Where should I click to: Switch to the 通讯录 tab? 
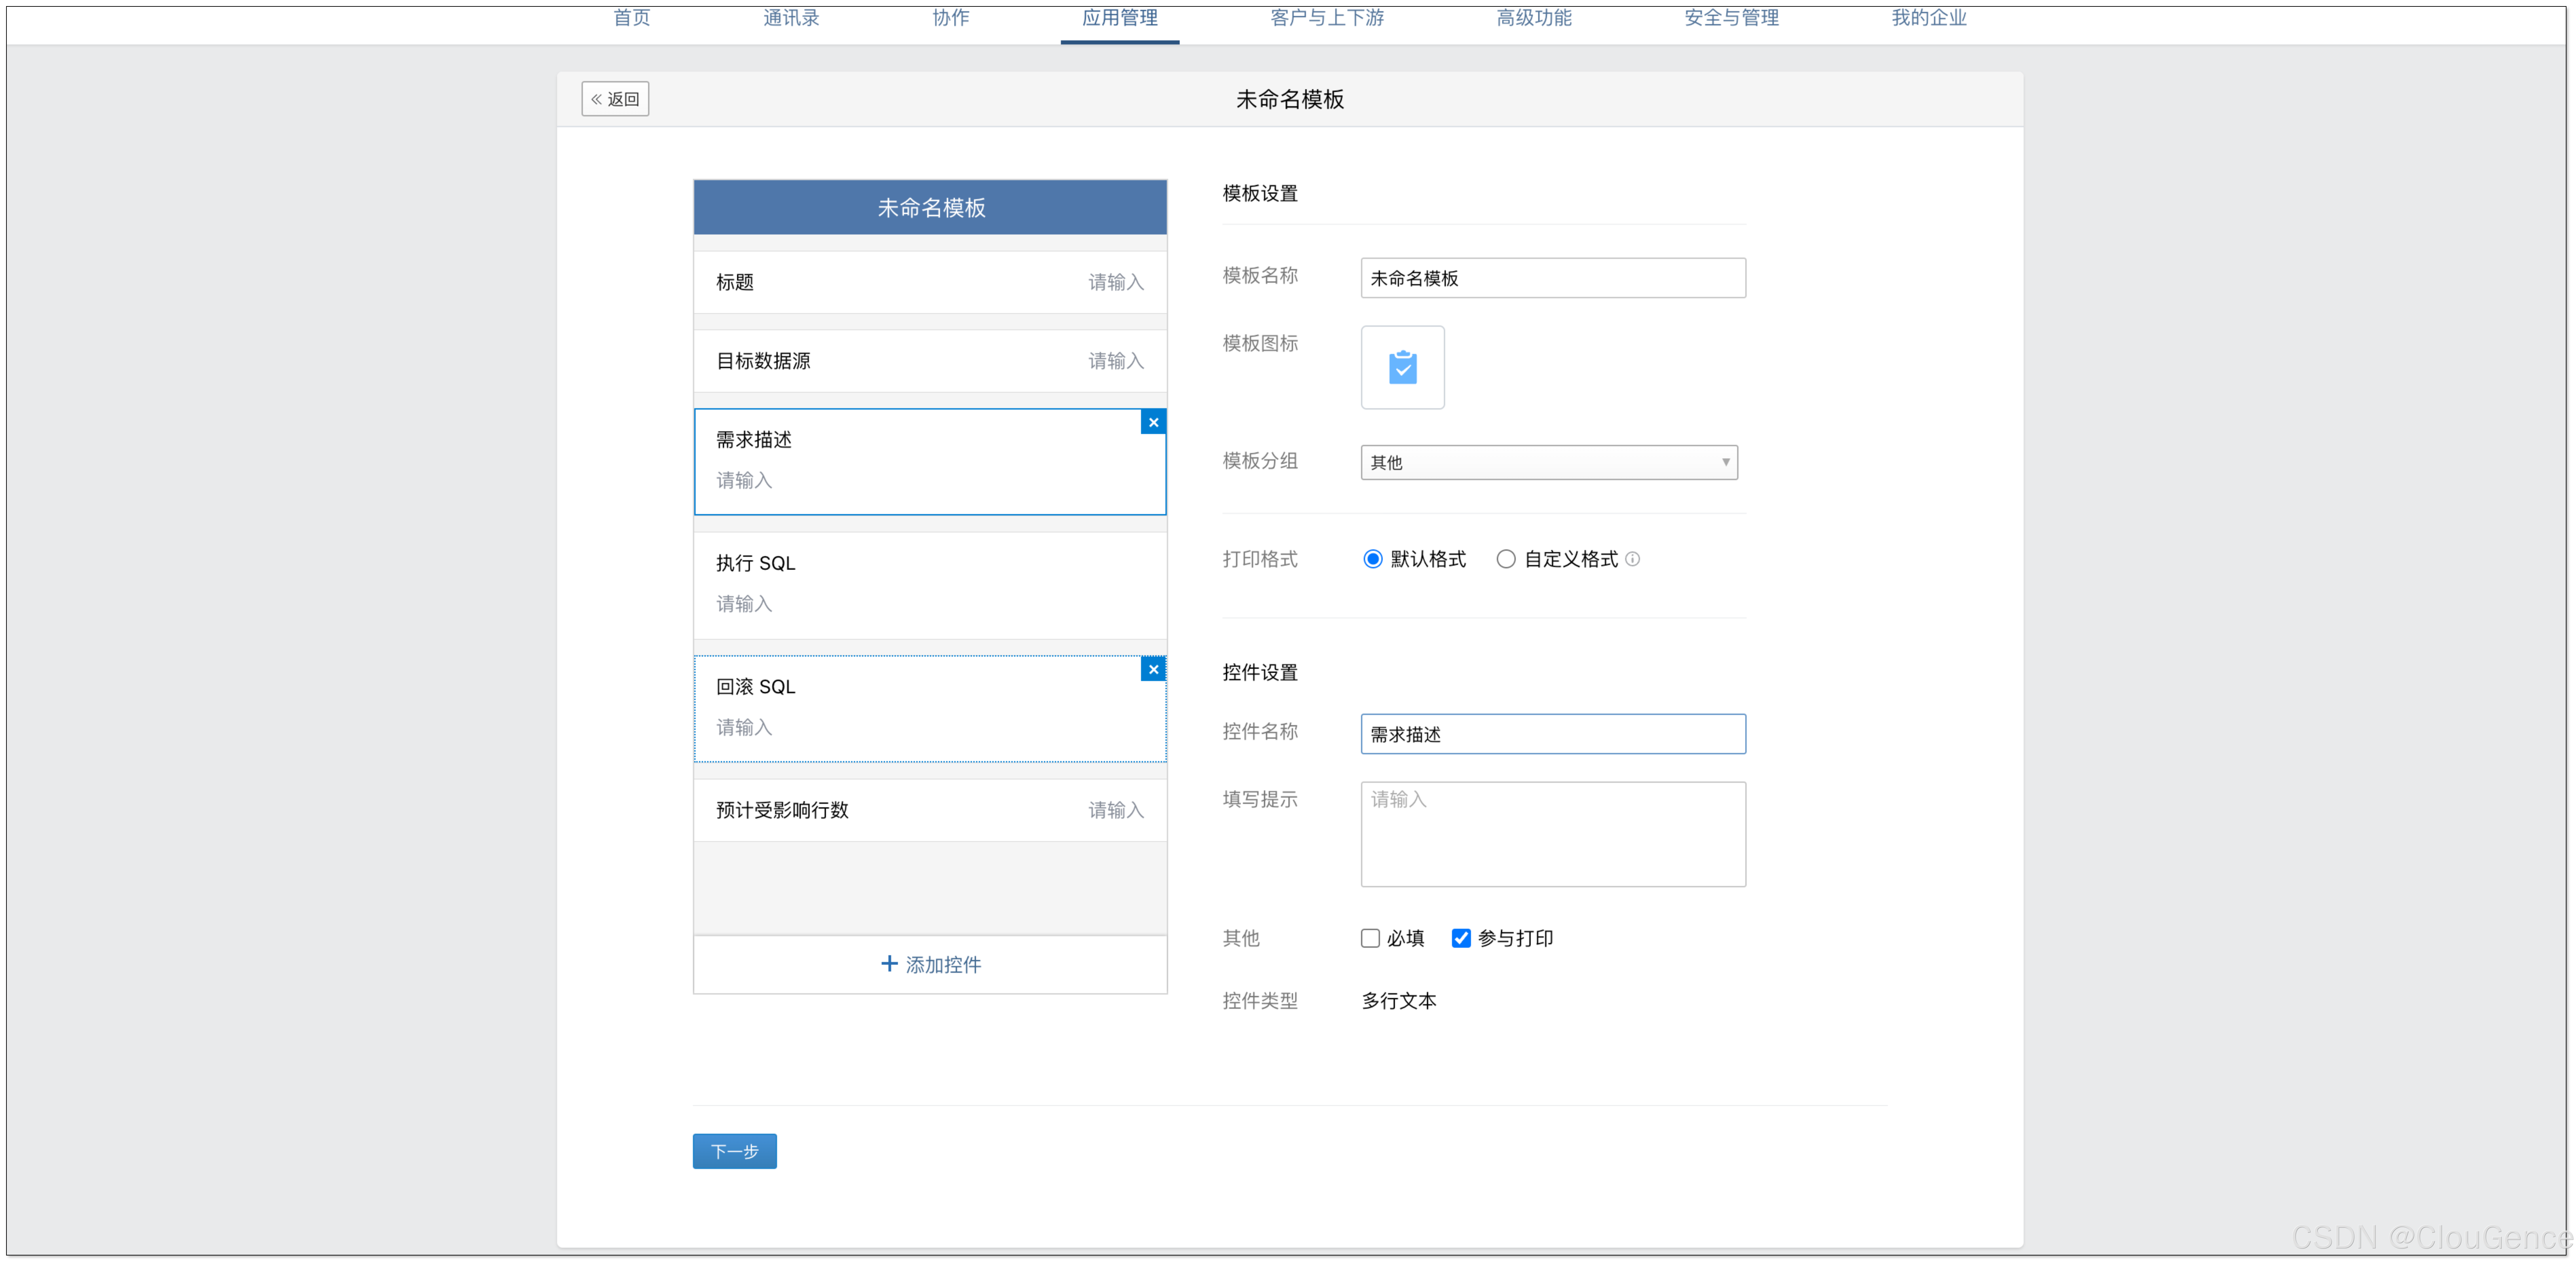coord(791,18)
